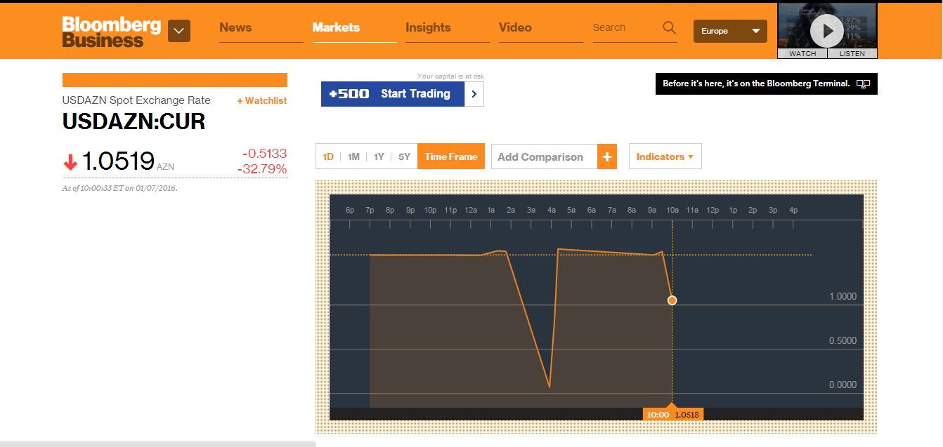943x447 pixels.
Task: Click the WATCH button under video
Action: point(802,53)
